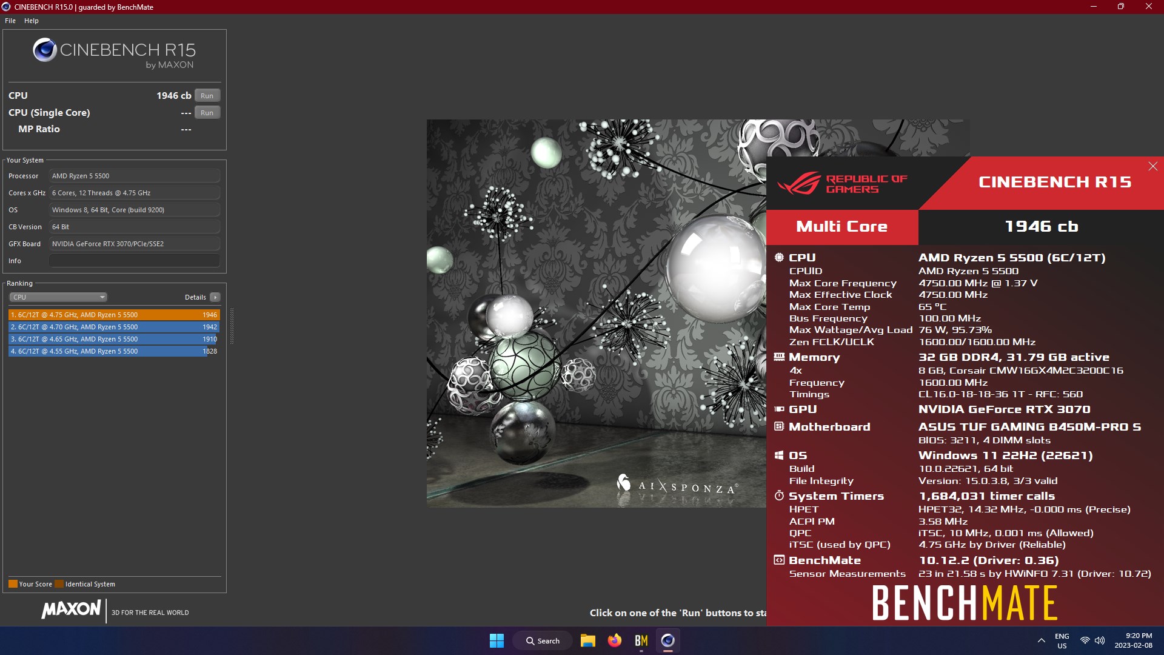Open the volume speaker tray icon
Image resolution: width=1164 pixels, height=655 pixels.
pyautogui.click(x=1100, y=641)
